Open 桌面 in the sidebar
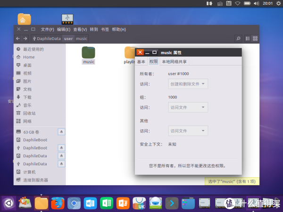 [x=40, y=65]
